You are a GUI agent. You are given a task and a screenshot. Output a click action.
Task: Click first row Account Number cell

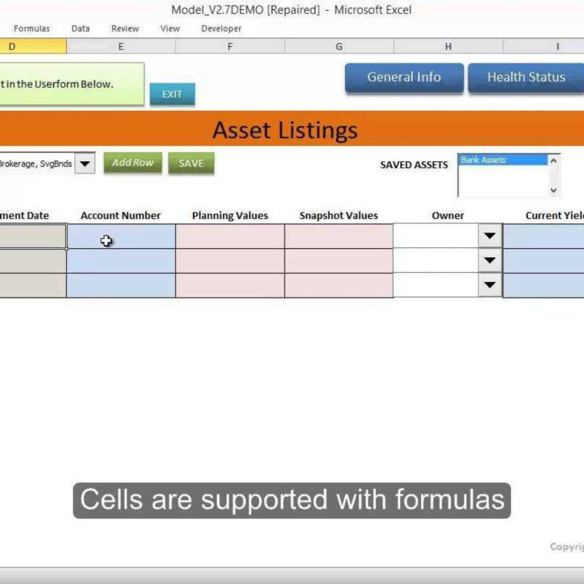(121, 236)
